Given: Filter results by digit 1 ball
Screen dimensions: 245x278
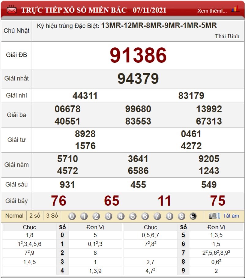Looking at the screenshot, I should coord(84,216).
